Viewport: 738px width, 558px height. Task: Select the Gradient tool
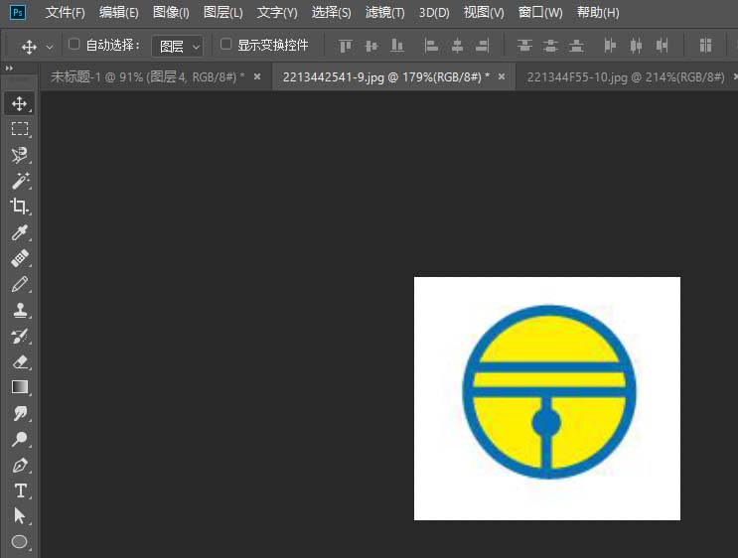(19, 387)
